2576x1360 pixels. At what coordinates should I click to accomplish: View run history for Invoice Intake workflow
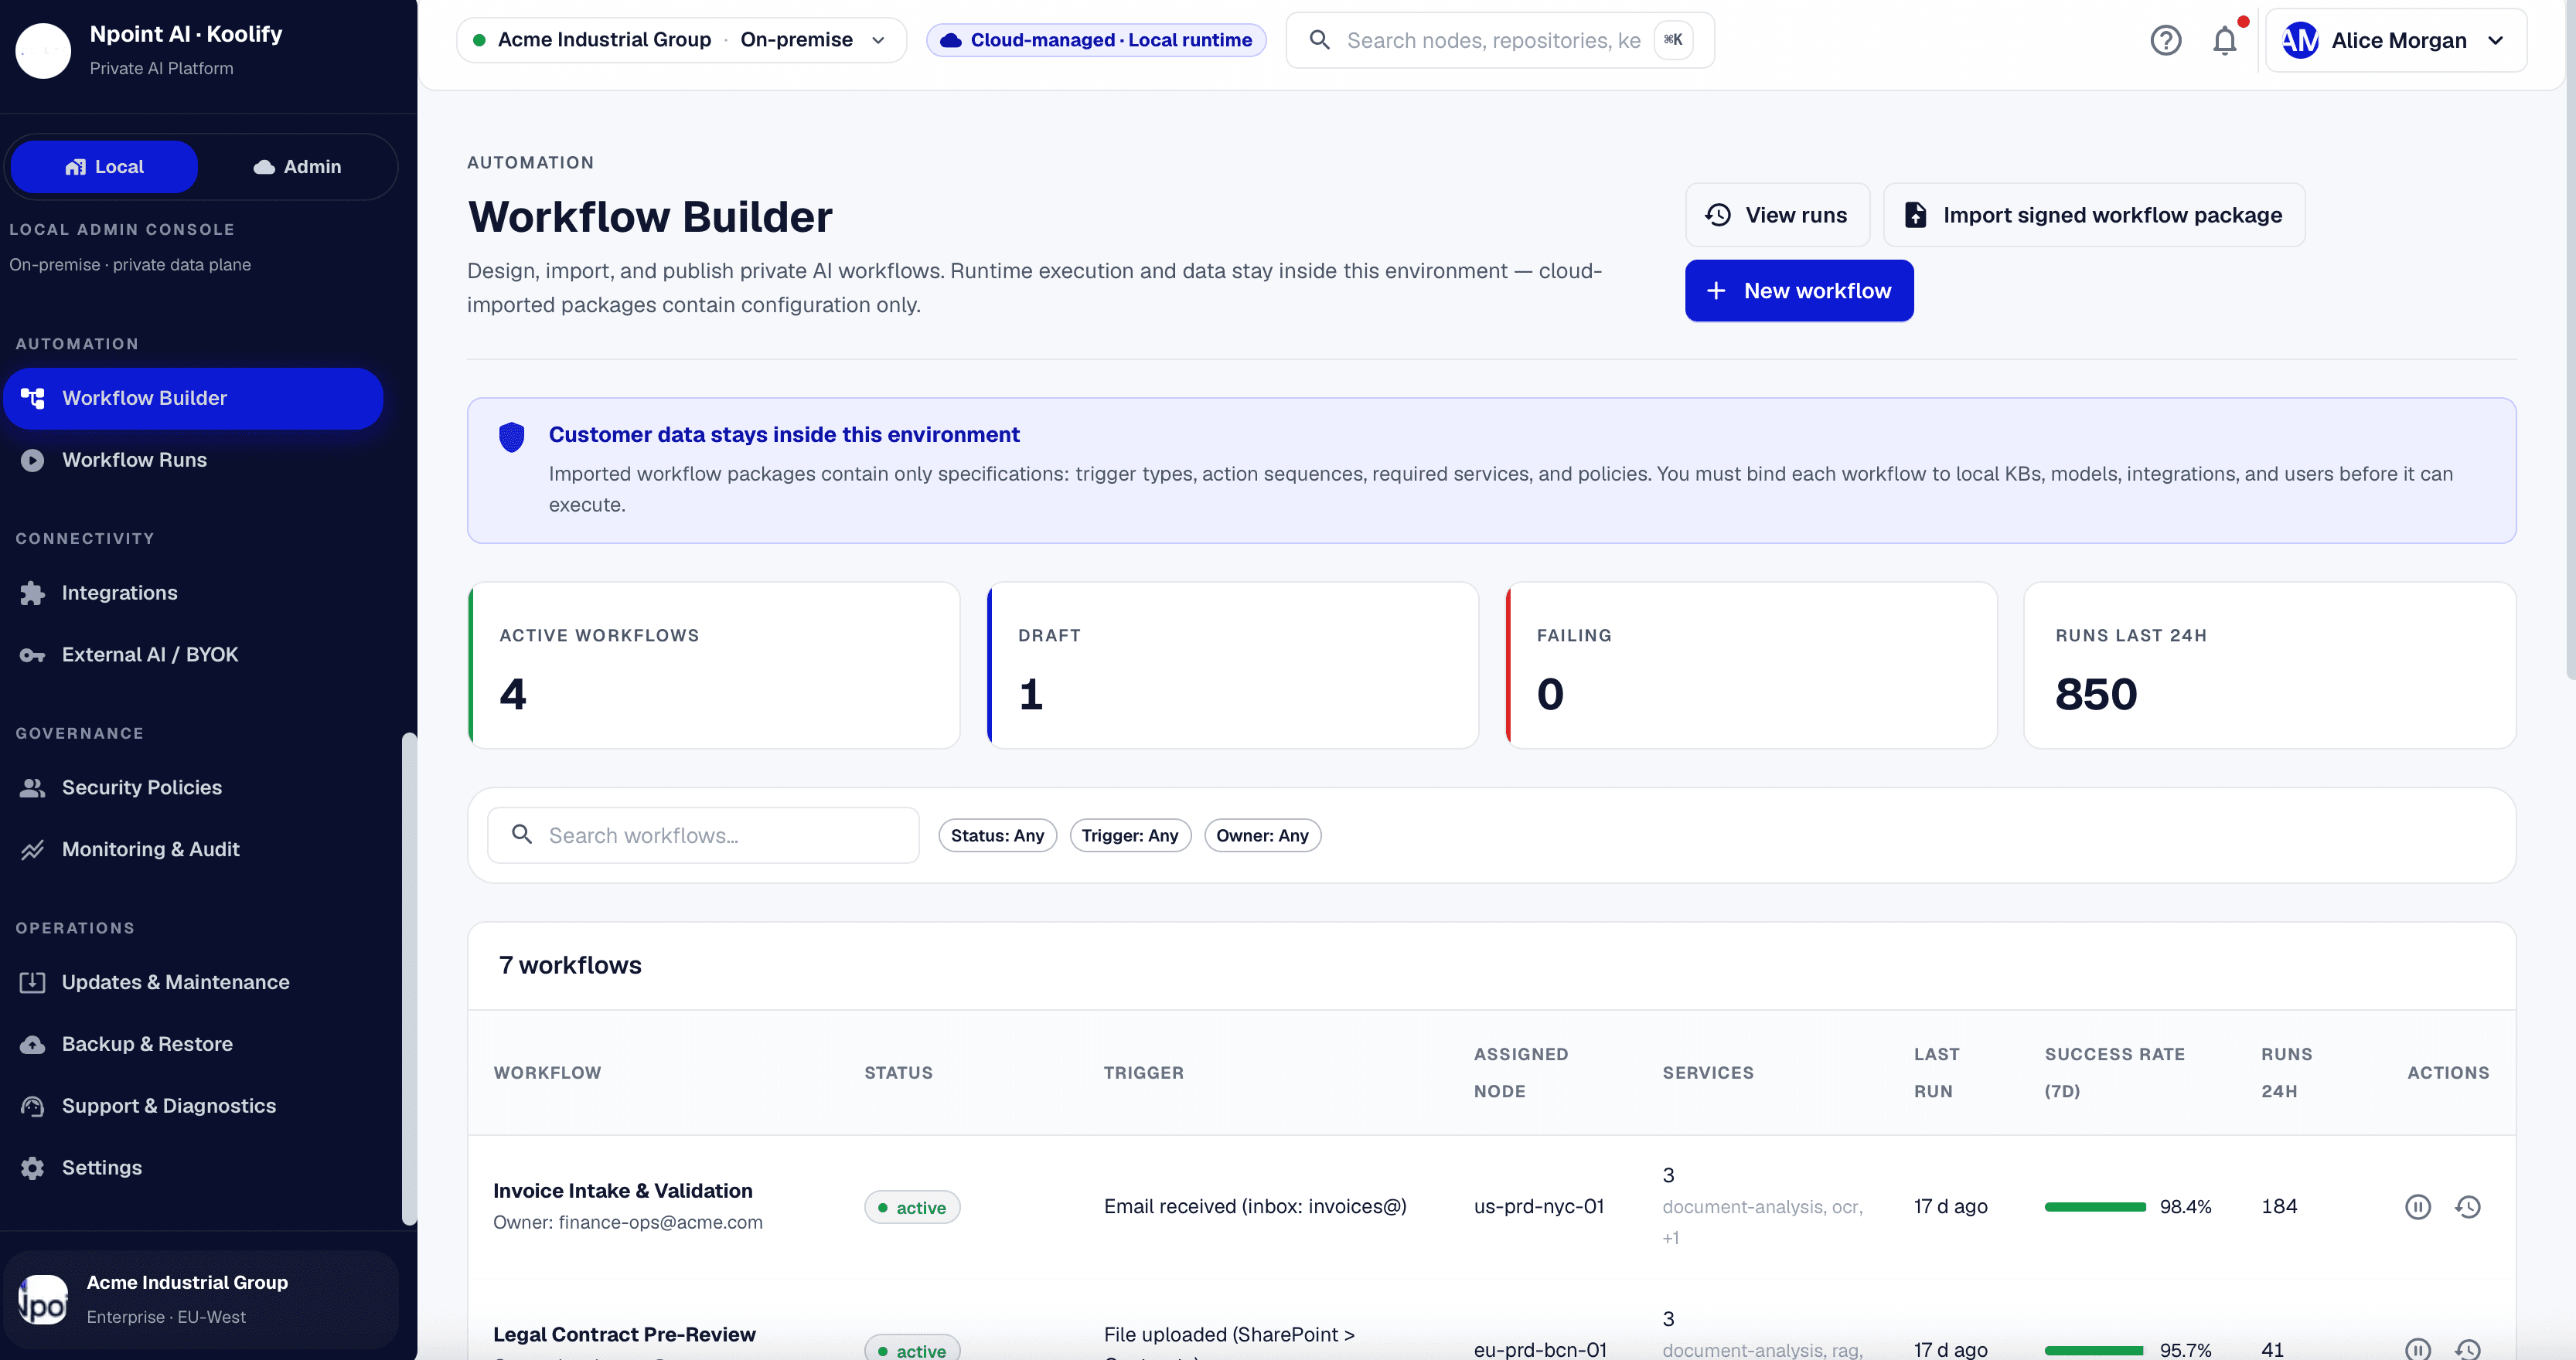[2467, 1207]
